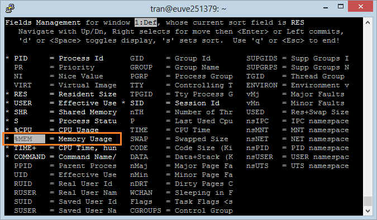The image size is (377, 220).
Task: Click the asterisk beside RES field
Action: 8,93
